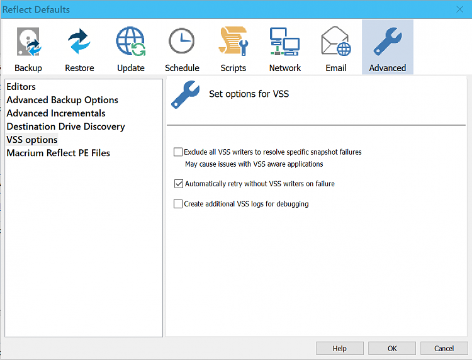Select the Email envelope icon
472x360 pixels.
(336, 41)
